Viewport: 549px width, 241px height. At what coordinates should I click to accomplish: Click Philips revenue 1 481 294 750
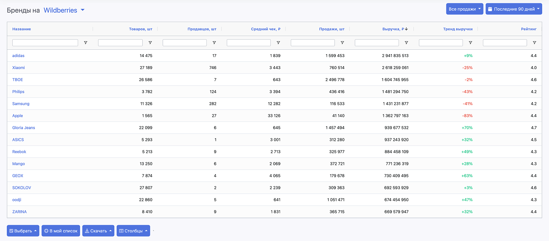pos(395,92)
